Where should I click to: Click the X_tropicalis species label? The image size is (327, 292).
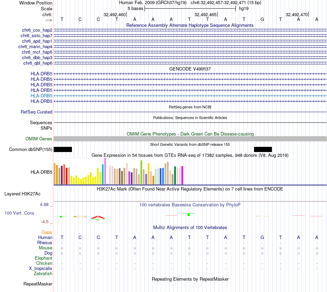(41, 269)
